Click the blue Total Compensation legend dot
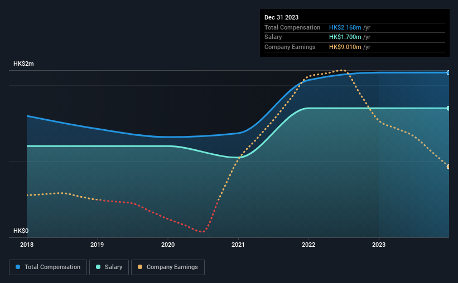 pos(18,267)
